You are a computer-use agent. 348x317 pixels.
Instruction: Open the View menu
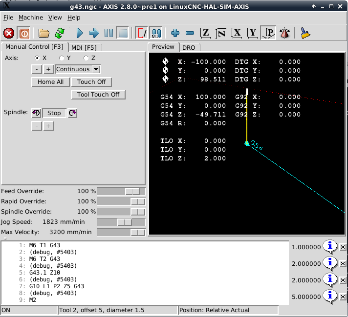click(x=55, y=18)
